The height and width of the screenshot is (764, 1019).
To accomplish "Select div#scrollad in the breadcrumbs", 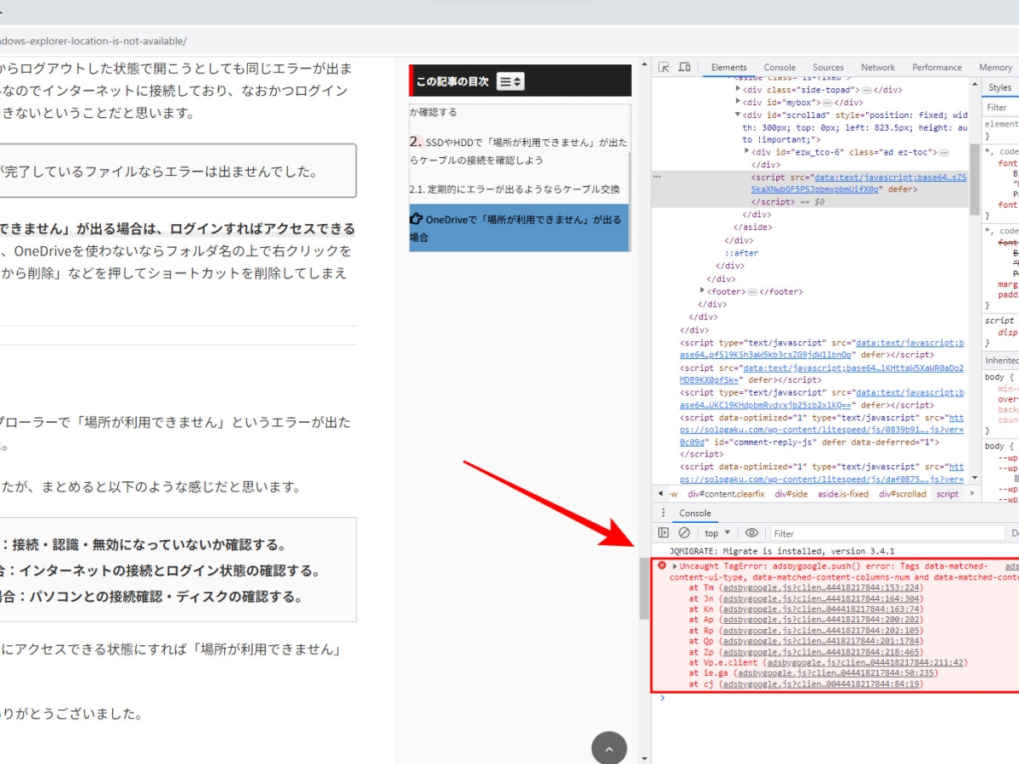I will 903,494.
